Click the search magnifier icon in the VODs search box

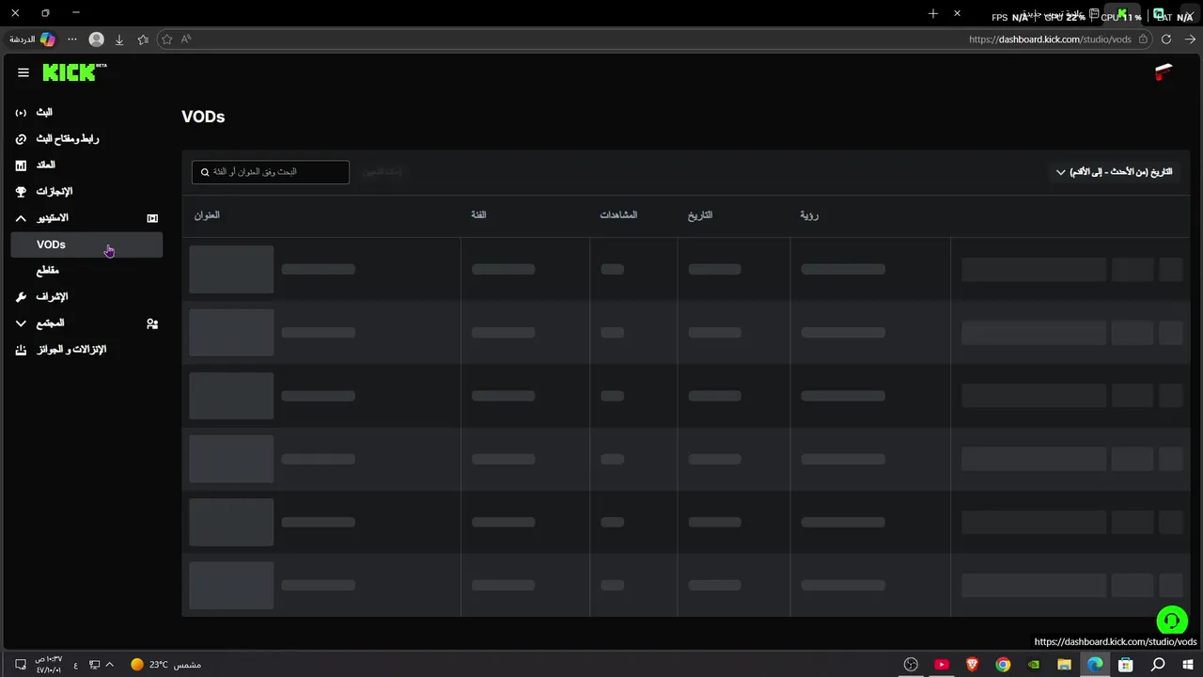(205, 172)
